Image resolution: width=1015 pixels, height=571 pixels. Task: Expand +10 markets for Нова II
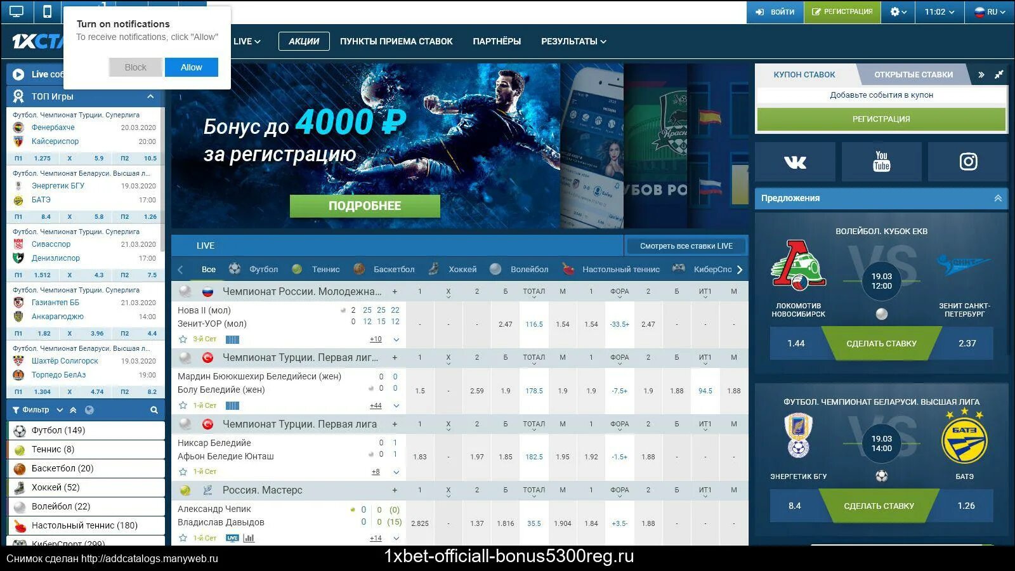[376, 339]
